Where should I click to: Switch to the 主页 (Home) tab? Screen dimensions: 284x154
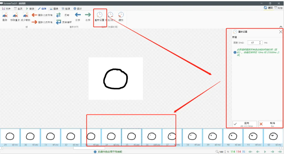tap(18, 9)
